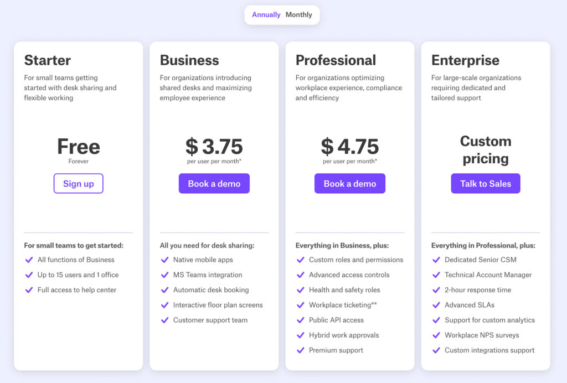This screenshot has height=383, width=567.
Task: Toggle the checkmark beside Automatic desk booking
Action: coord(164,289)
